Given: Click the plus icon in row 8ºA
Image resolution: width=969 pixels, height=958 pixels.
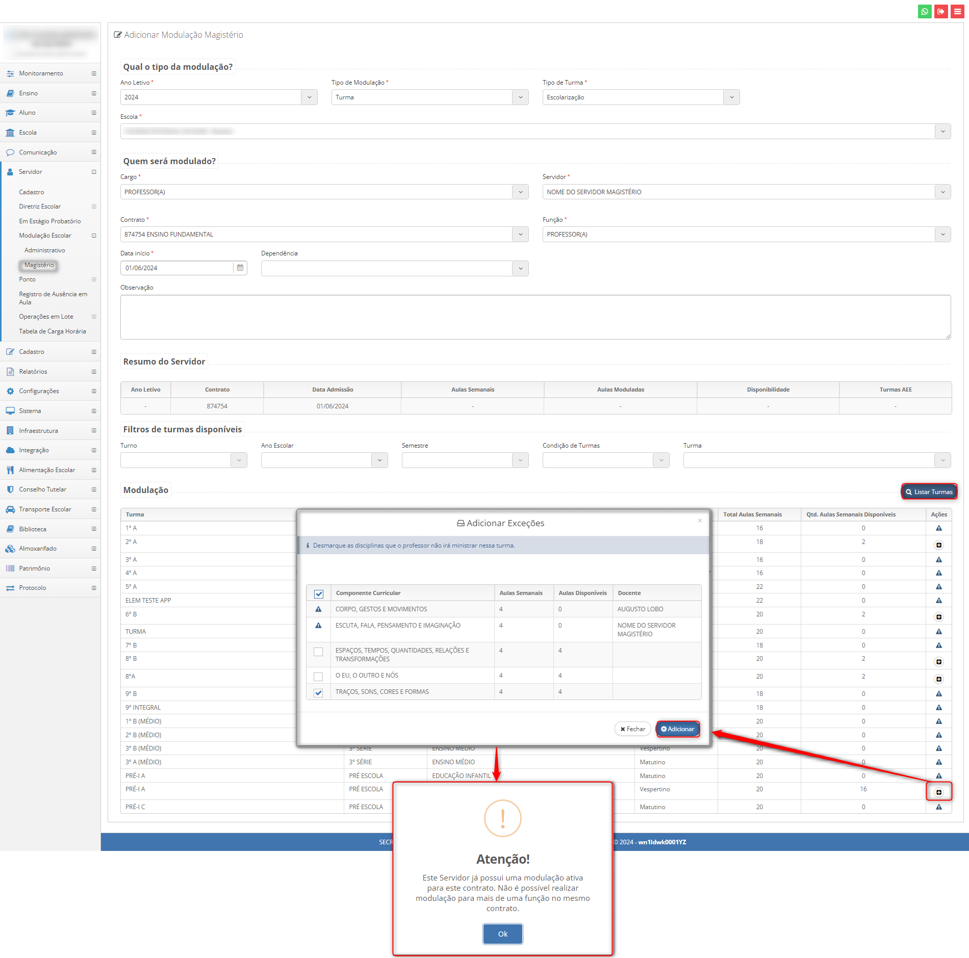Looking at the screenshot, I should 938,679.
